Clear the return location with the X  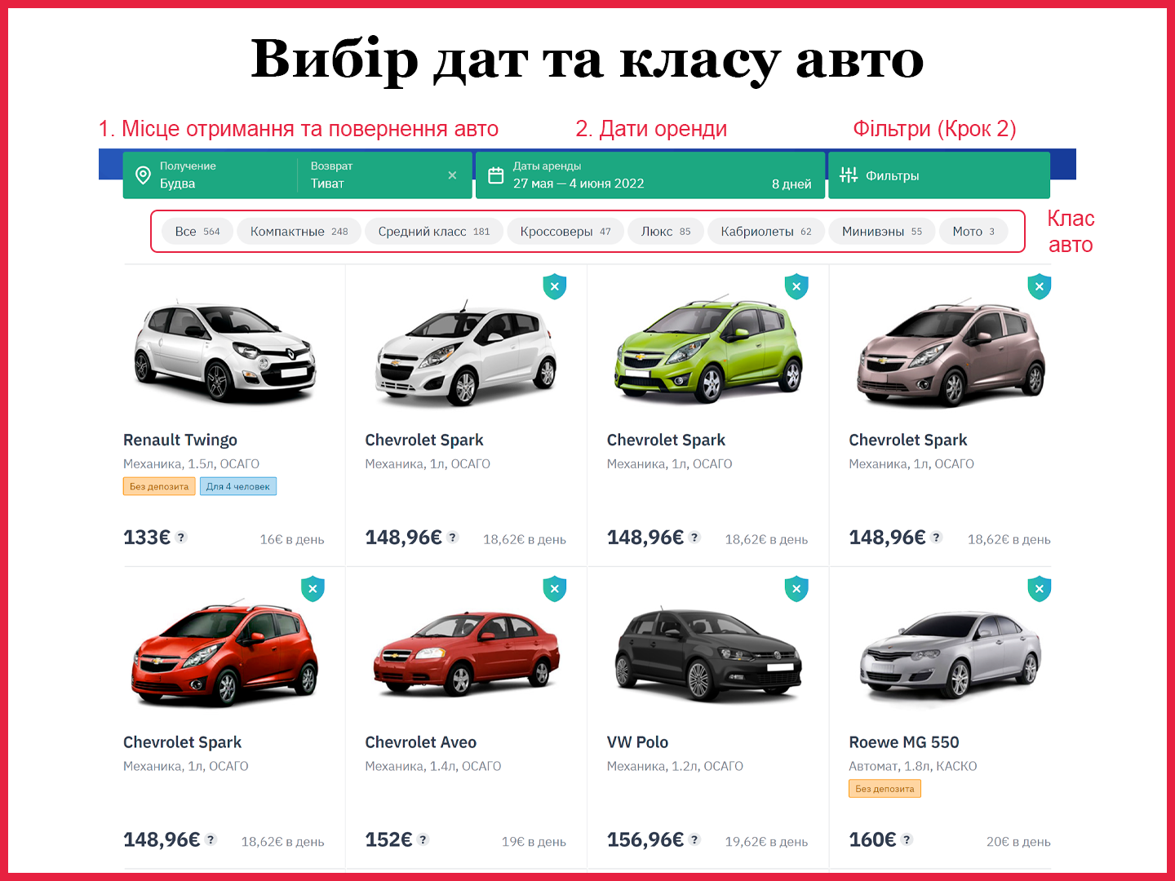pyautogui.click(x=452, y=175)
